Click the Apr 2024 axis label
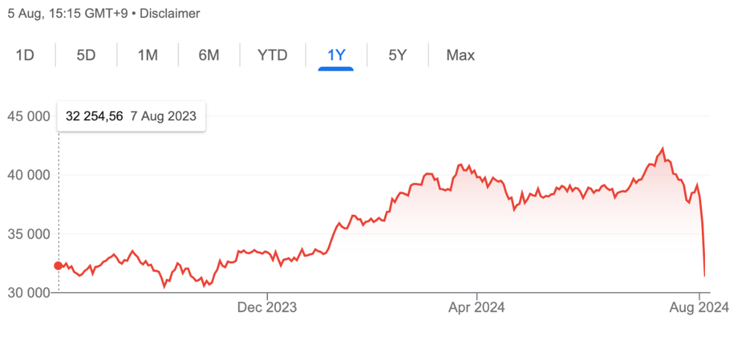The image size is (746, 340). (x=476, y=308)
